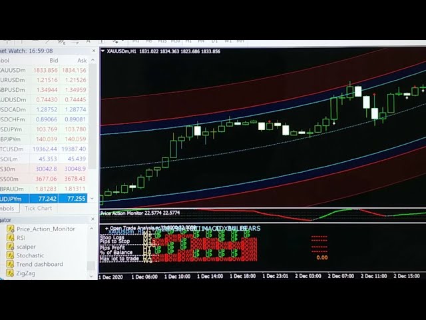Click the Price_Action_Monitor indicator icon

click(x=11, y=229)
